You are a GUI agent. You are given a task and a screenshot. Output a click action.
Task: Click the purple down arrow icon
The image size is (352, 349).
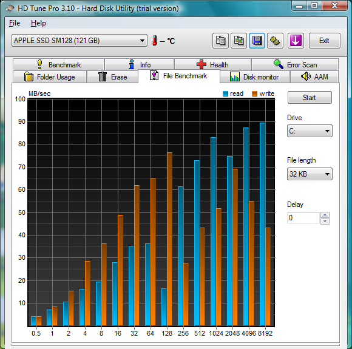tap(296, 41)
